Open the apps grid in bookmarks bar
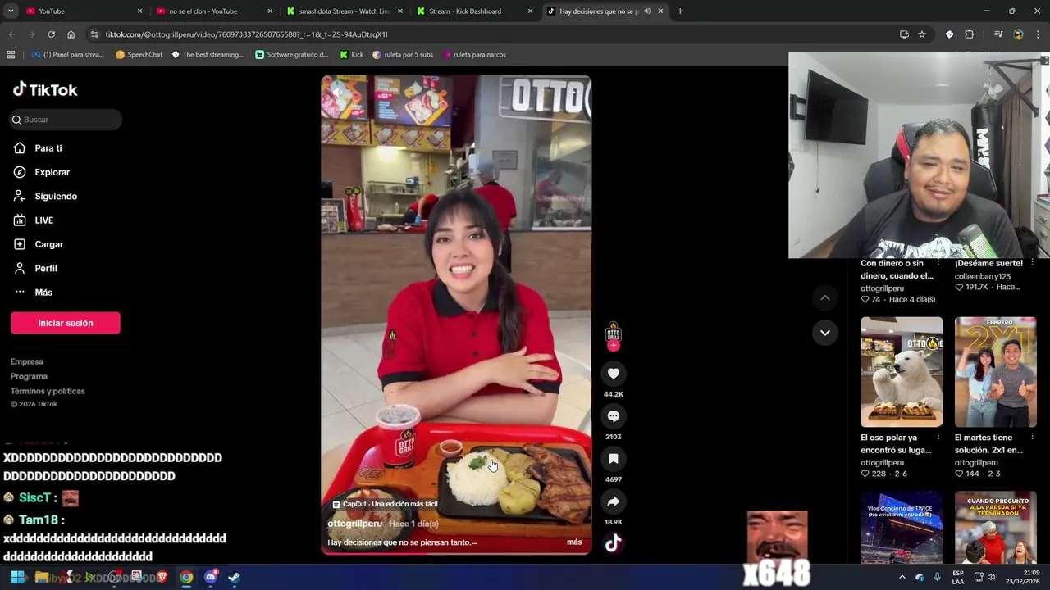The height and width of the screenshot is (590, 1050). tap(11, 54)
